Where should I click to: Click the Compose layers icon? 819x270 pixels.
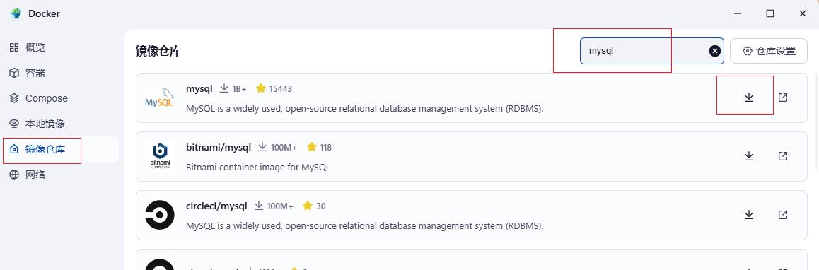tap(14, 98)
